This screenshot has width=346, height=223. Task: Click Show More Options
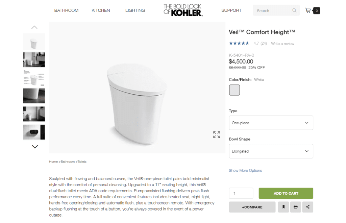[245, 170]
